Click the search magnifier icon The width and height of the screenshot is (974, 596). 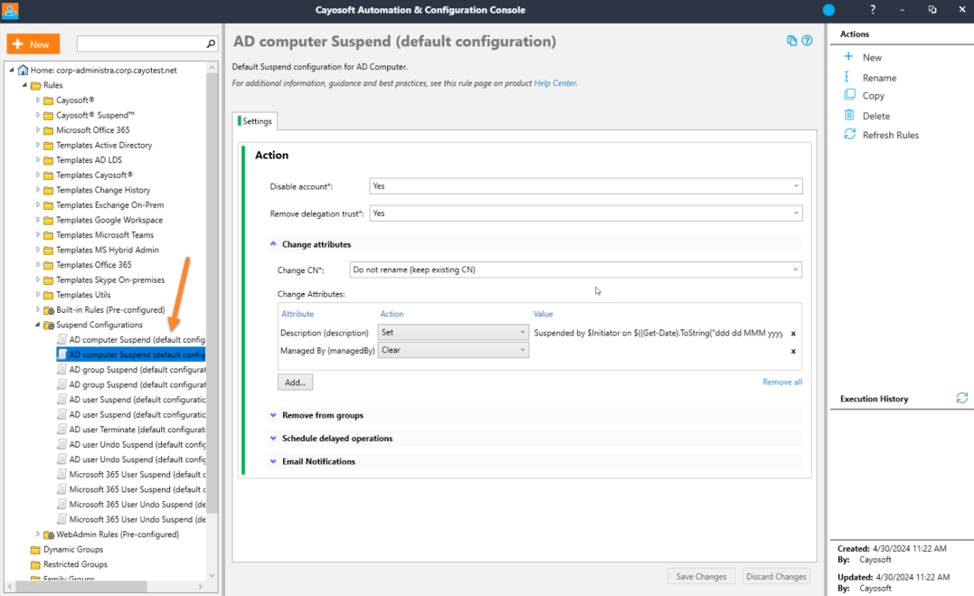click(211, 43)
